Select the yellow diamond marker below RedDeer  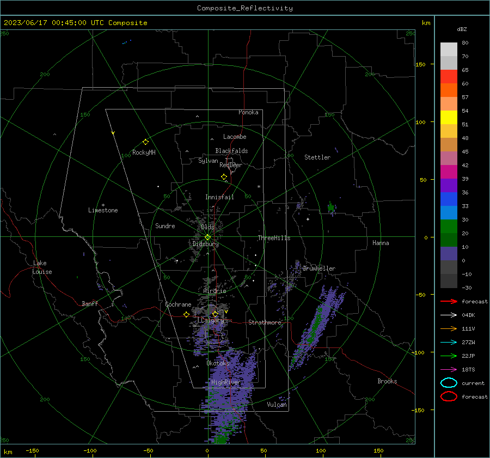pos(224,177)
